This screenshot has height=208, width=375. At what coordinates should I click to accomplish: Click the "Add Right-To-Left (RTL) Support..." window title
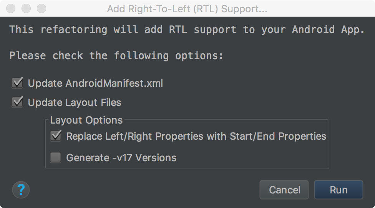pos(187,8)
